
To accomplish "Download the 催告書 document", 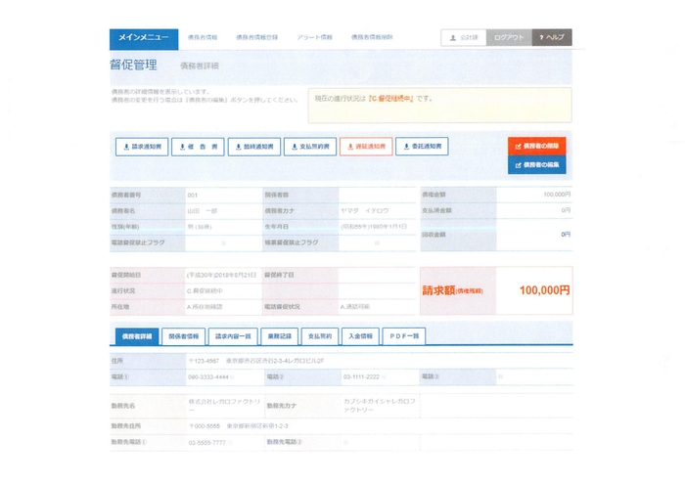I will pyautogui.click(x=198, y=147).
